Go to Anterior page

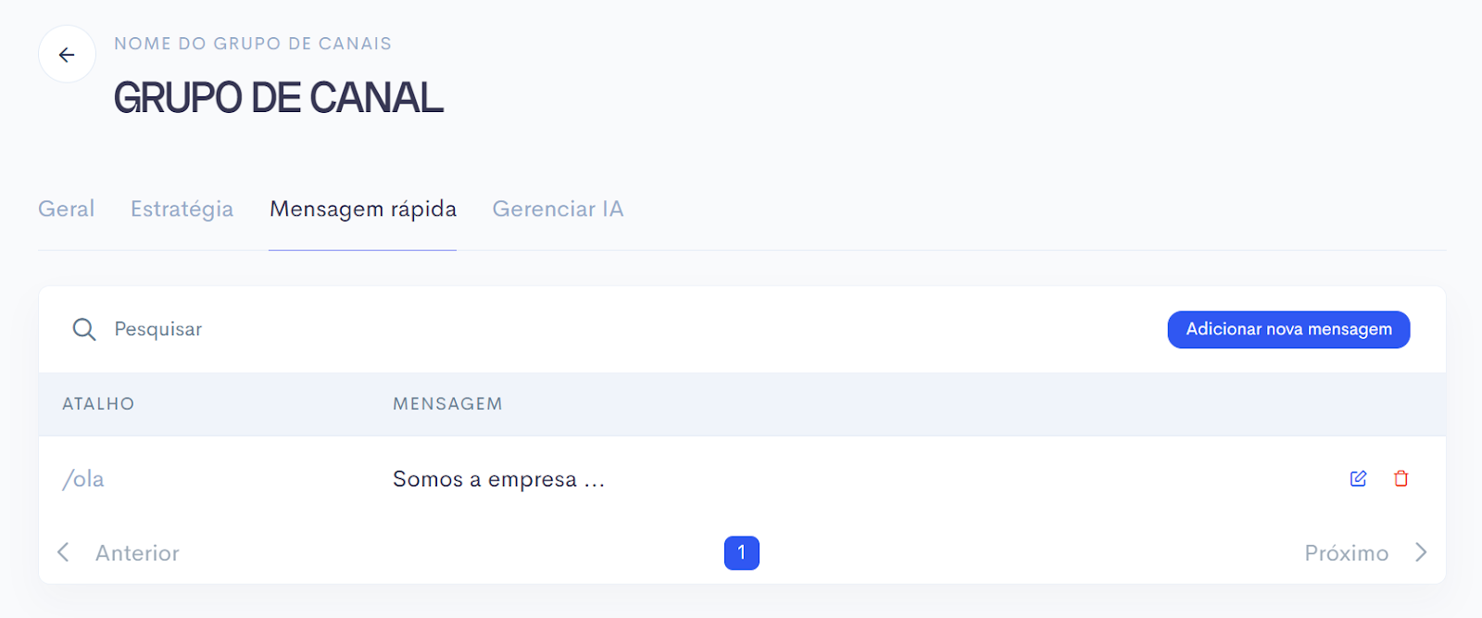(x=137, y=553)
